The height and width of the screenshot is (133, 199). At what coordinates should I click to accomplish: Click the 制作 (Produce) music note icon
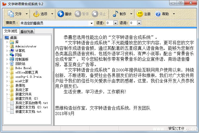115,14
